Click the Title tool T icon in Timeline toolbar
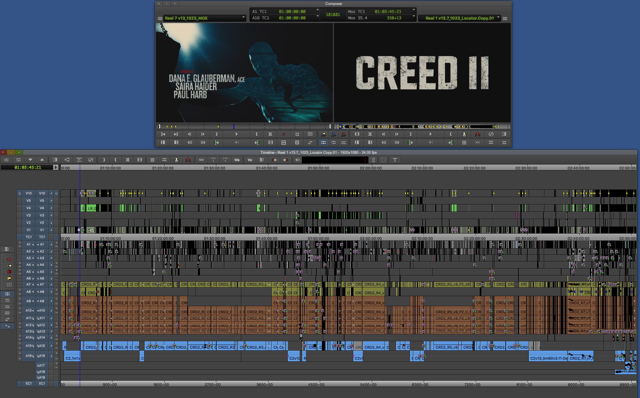This screenshot has height=398, width=640. [x=395, y=160]
